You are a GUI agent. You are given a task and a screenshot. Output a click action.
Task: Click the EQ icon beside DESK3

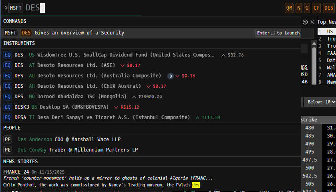click(x=8, y=107)
